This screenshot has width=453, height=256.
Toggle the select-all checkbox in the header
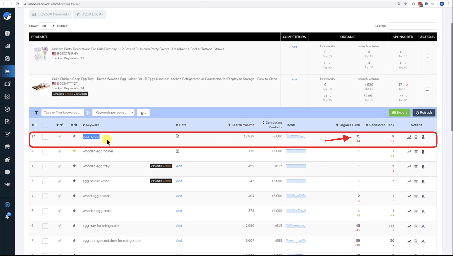pos(45,125)
